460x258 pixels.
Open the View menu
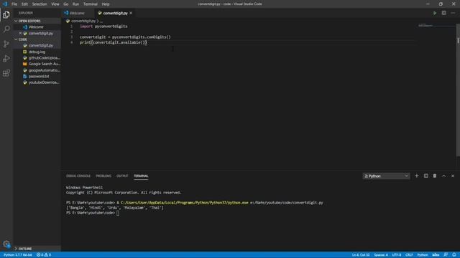[55, 4]
